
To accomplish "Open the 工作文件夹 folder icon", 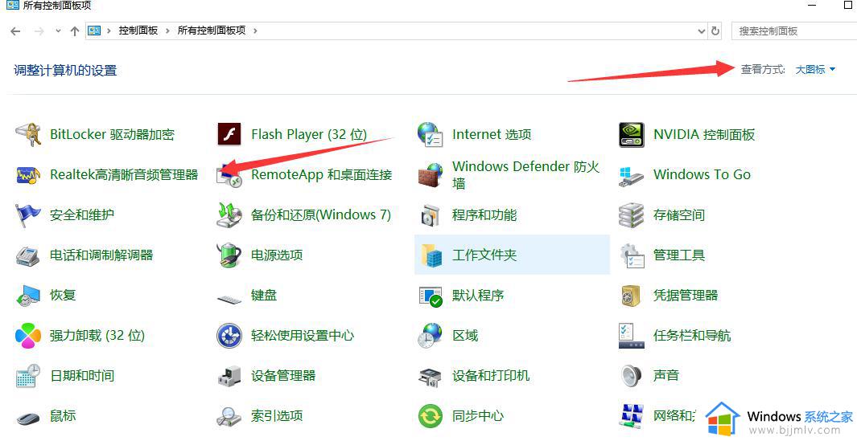I will 431,255.
